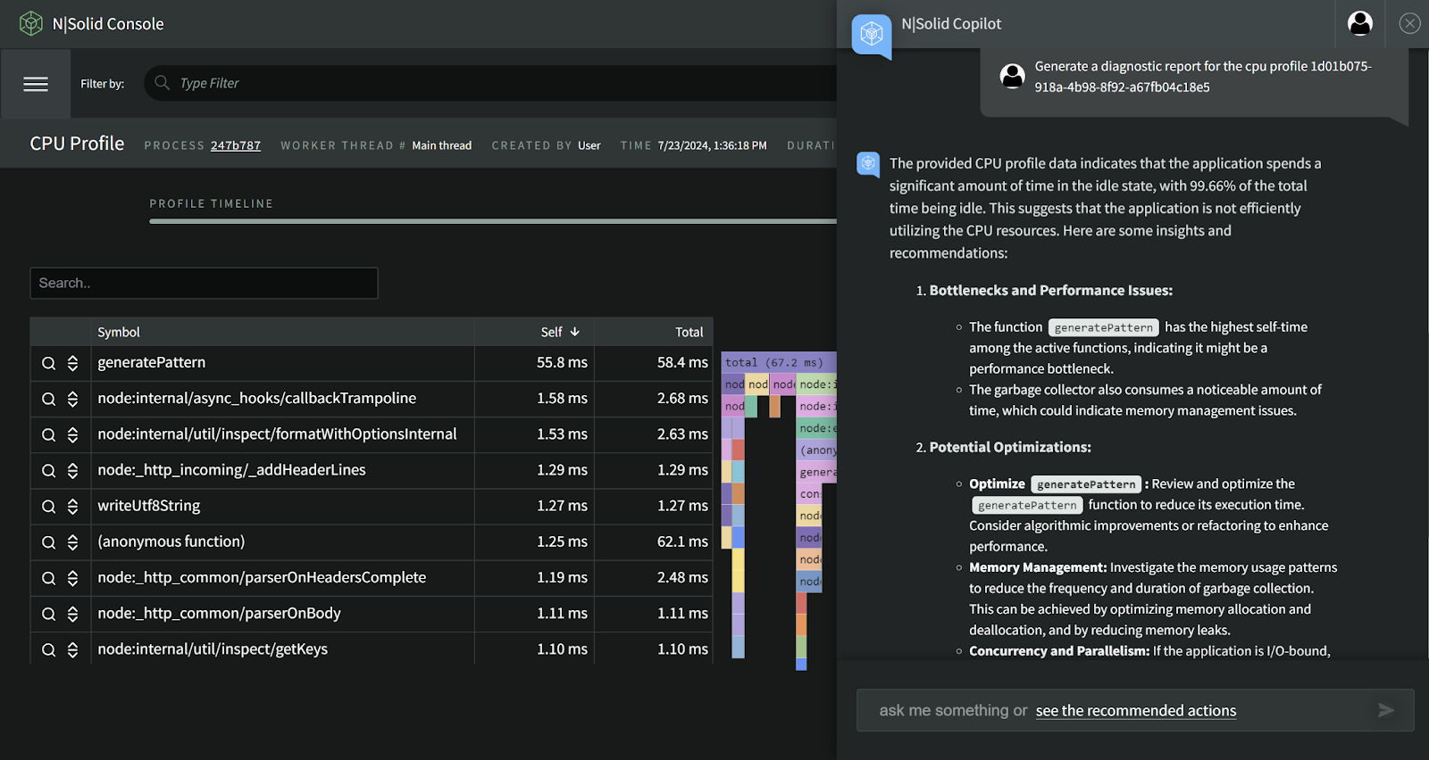Screen dimensions: 1429x760
Task: Click Copilot bot icon beside response text
Action: click(868, 164)
